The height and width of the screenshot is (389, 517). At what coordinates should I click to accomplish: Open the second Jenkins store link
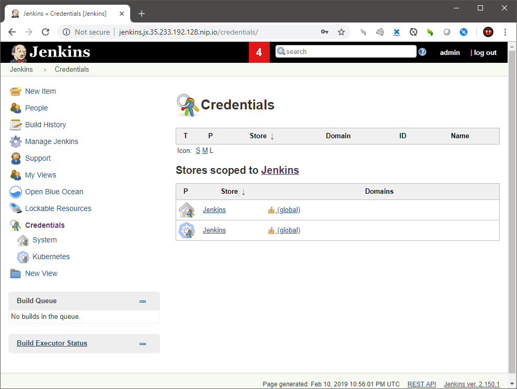(214, 230)
